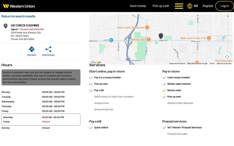Select the McDonald's restaurant pin on map
234x146 pixels.
[148, 39]
